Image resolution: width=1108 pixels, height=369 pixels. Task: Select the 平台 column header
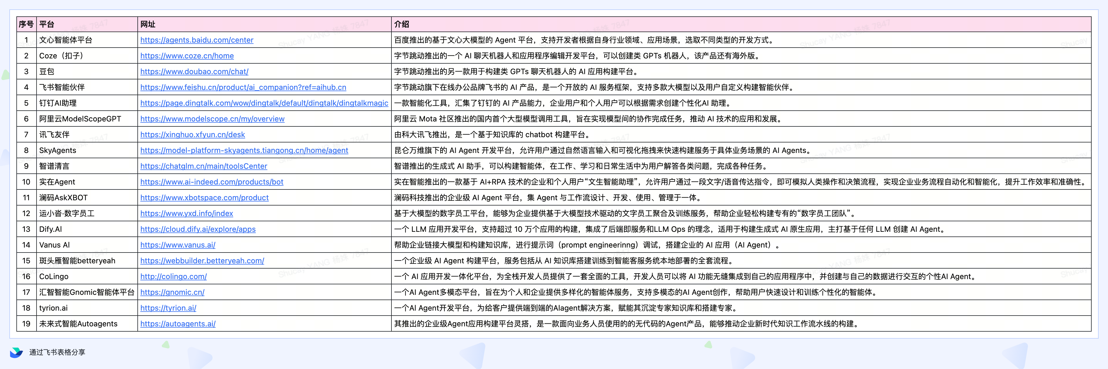click(x=87, y=24)
